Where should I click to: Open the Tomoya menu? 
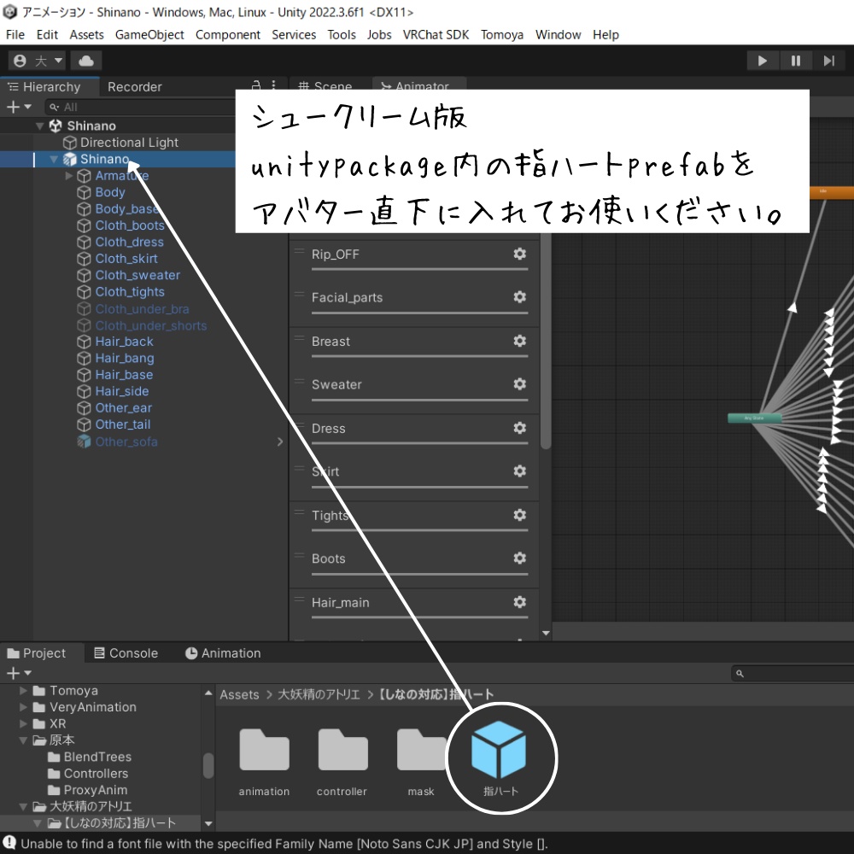[x=501, y=35]
